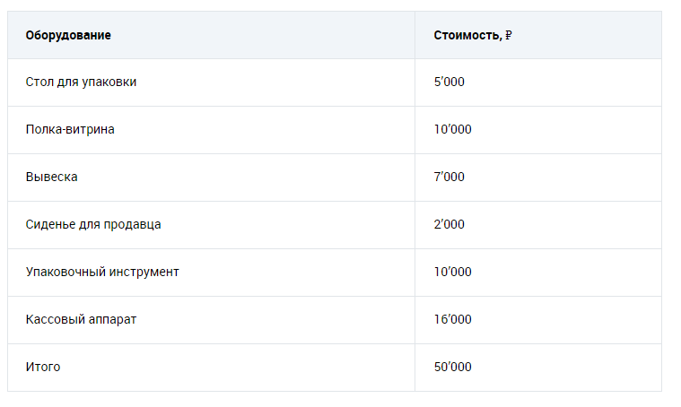Click the 7'000 price value
The height and width of the screenshot is (407, 681).
tap(449, 178)
